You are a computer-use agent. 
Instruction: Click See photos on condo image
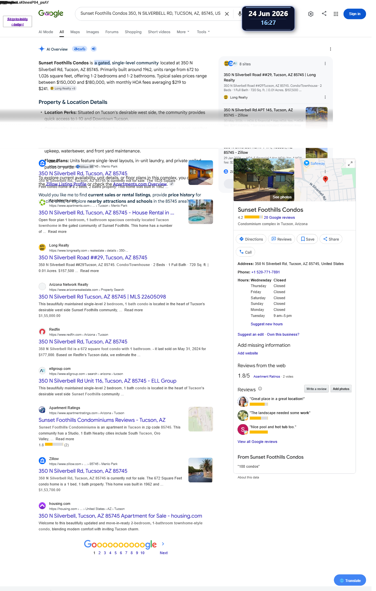click(x=282, y=197)
